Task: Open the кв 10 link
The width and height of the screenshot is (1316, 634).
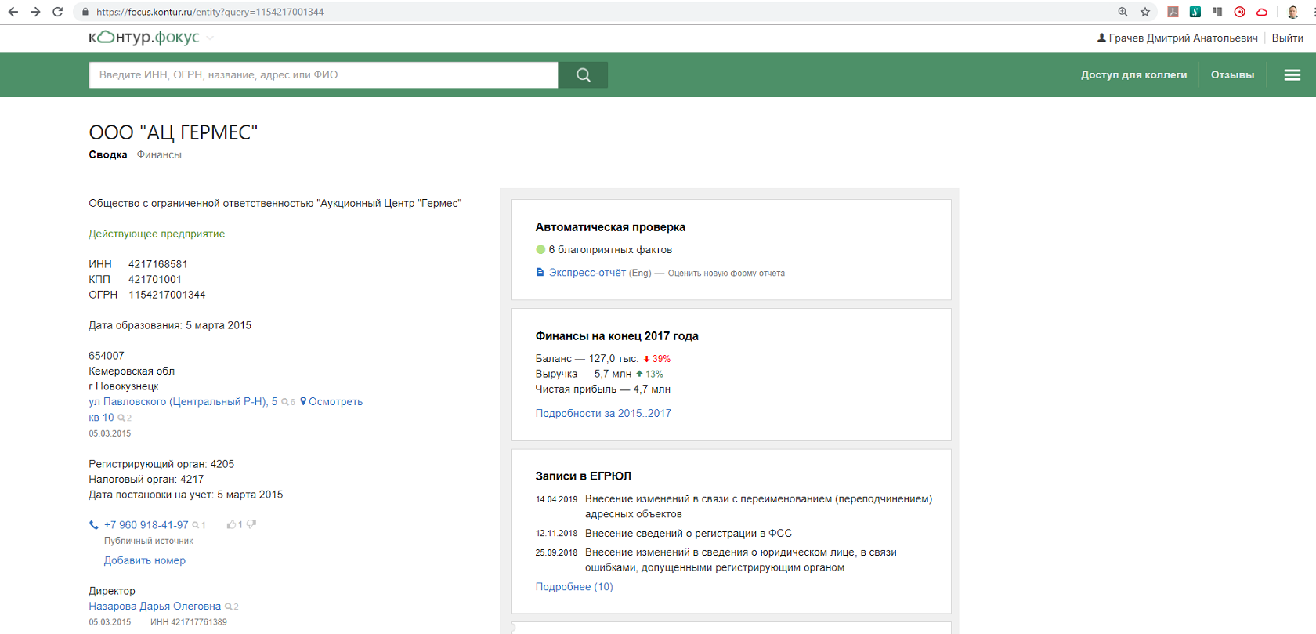Action: point(101,418)
